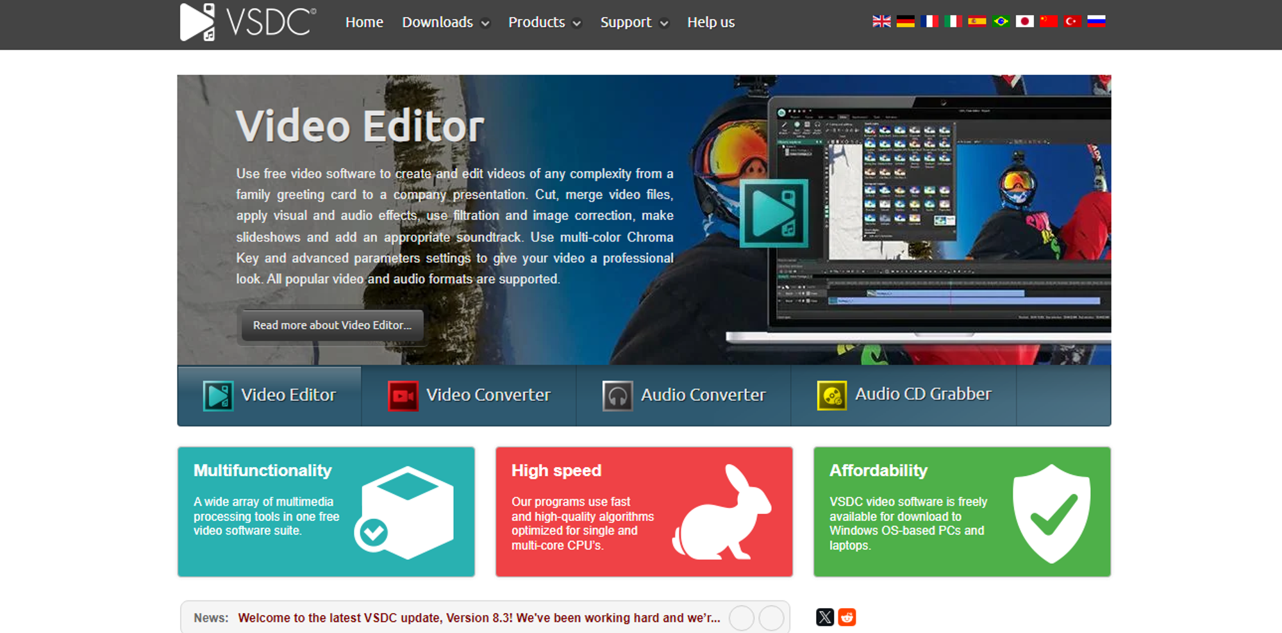
Task: Switch language to English (UK flag)
Action: click(x=881, y=21)
